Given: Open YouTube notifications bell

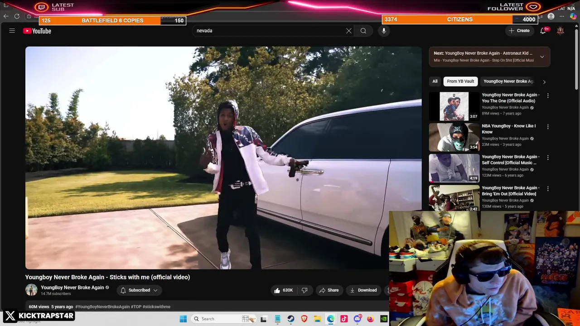Looking at the screenshot, I should coord(543,31).
